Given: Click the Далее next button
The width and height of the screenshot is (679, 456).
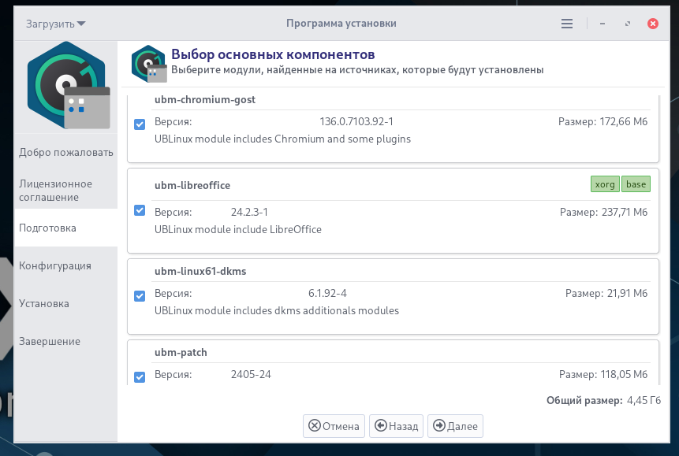Looking at the screenshot, I should tap(455, 426).
